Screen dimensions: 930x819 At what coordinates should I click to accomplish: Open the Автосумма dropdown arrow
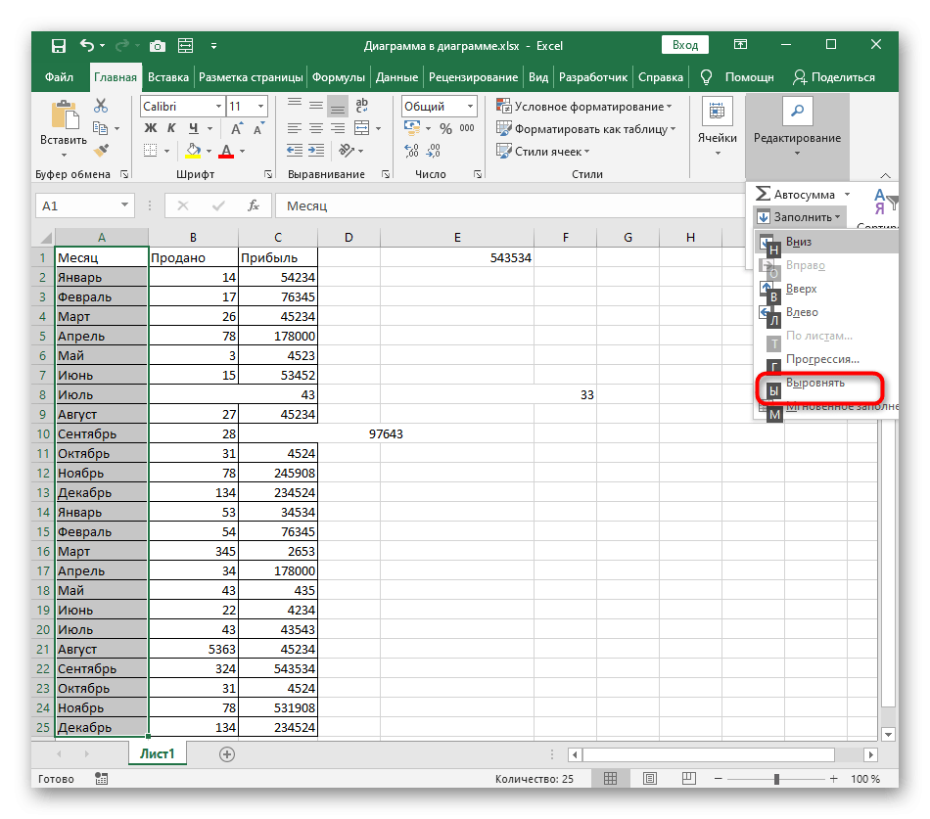[x=848, y=195]
